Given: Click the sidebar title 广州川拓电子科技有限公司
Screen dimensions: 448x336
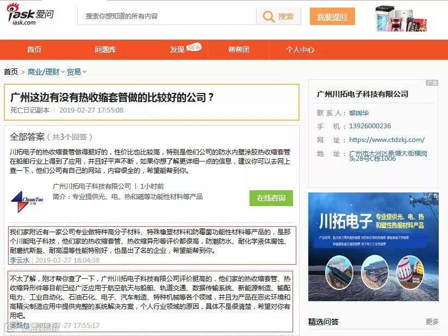Looking at the screenshot, I should (x=363, y=94).
